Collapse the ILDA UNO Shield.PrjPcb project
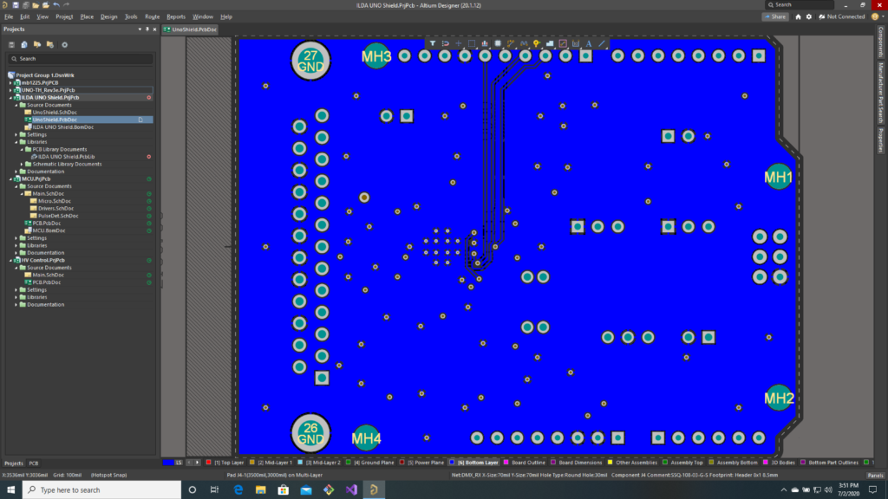 (11, 98)
